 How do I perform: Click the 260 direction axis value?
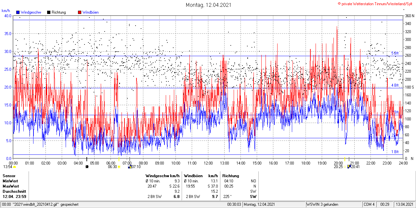coord(408,55)
